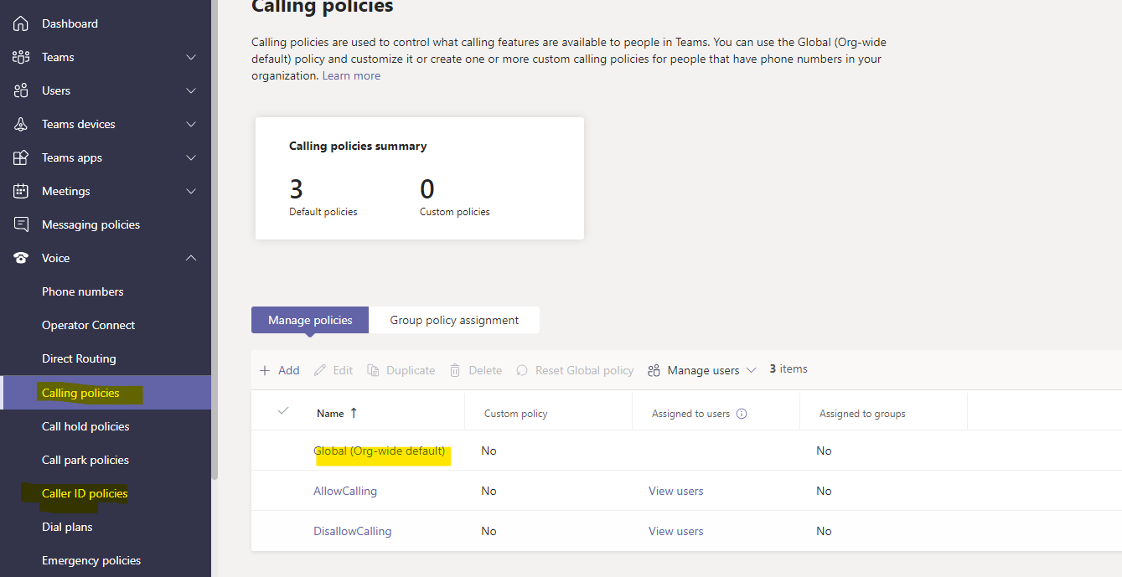Viewport: 1122px width, 577px height.
Task: Click the Teams apps icon
Action: (21, 157)
